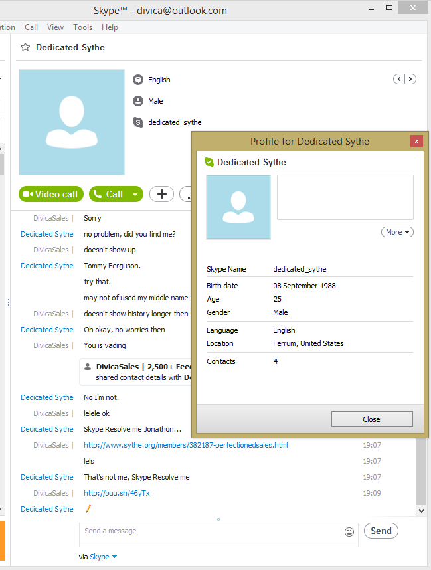431x570 pixels.
Task: Click the pencil typing indicator icon
Action: (88, 509)
